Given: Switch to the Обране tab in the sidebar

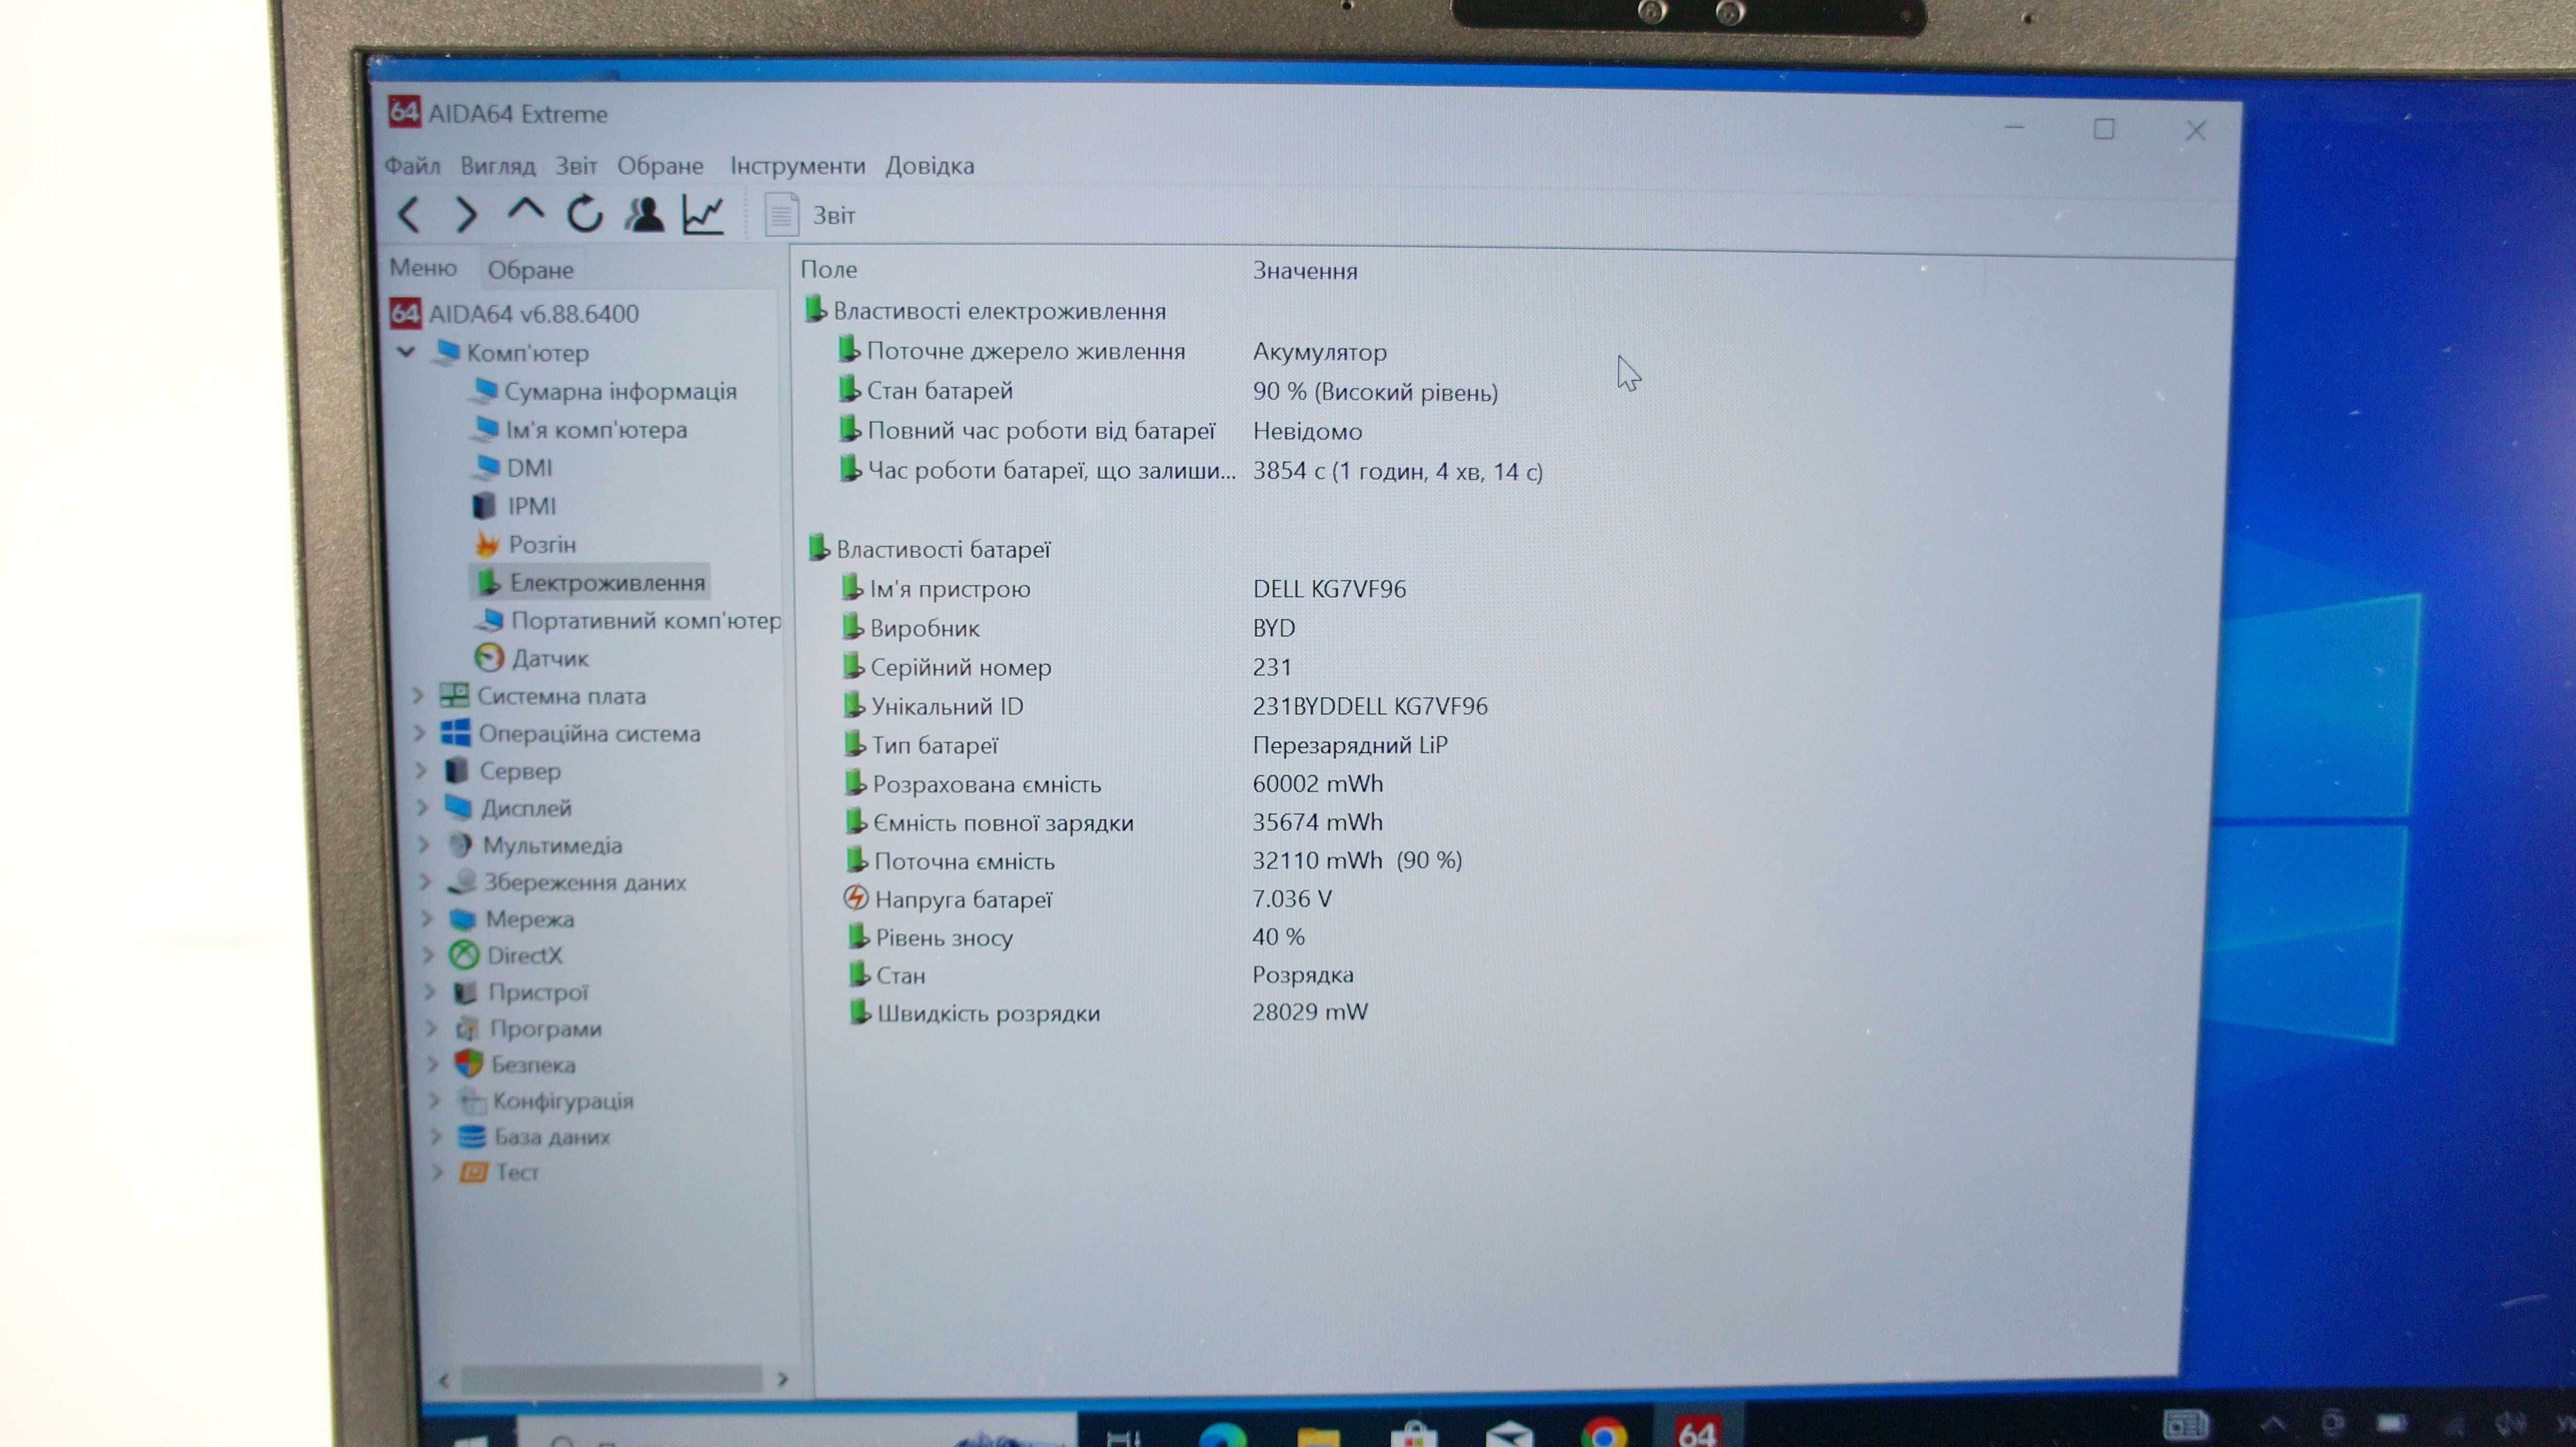Looking at the screenshot, I should pyautogui.click(x=531, y=270).
